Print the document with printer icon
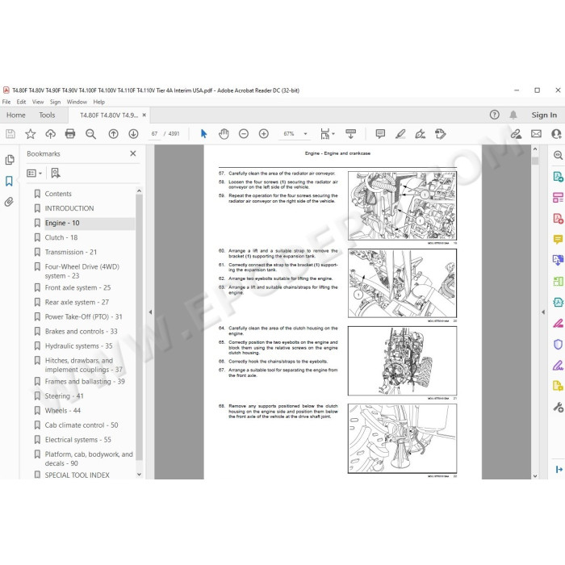565x565 pixels. (70, 134)
